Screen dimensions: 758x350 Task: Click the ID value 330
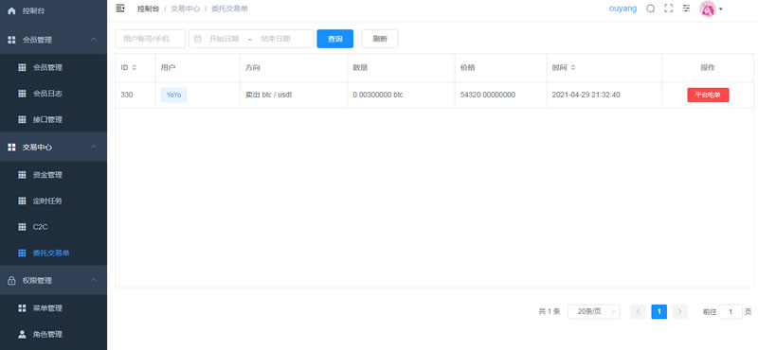(127, 96)
